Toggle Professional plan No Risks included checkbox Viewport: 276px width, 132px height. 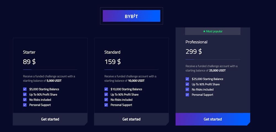(187, 90)
